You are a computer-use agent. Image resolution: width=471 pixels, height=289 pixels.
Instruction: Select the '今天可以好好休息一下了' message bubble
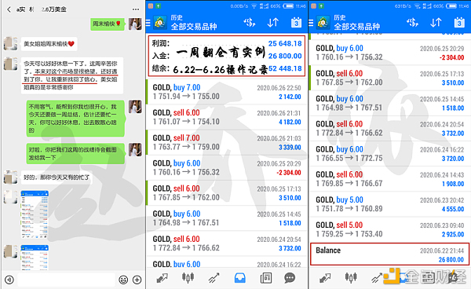tap(72, 75)
